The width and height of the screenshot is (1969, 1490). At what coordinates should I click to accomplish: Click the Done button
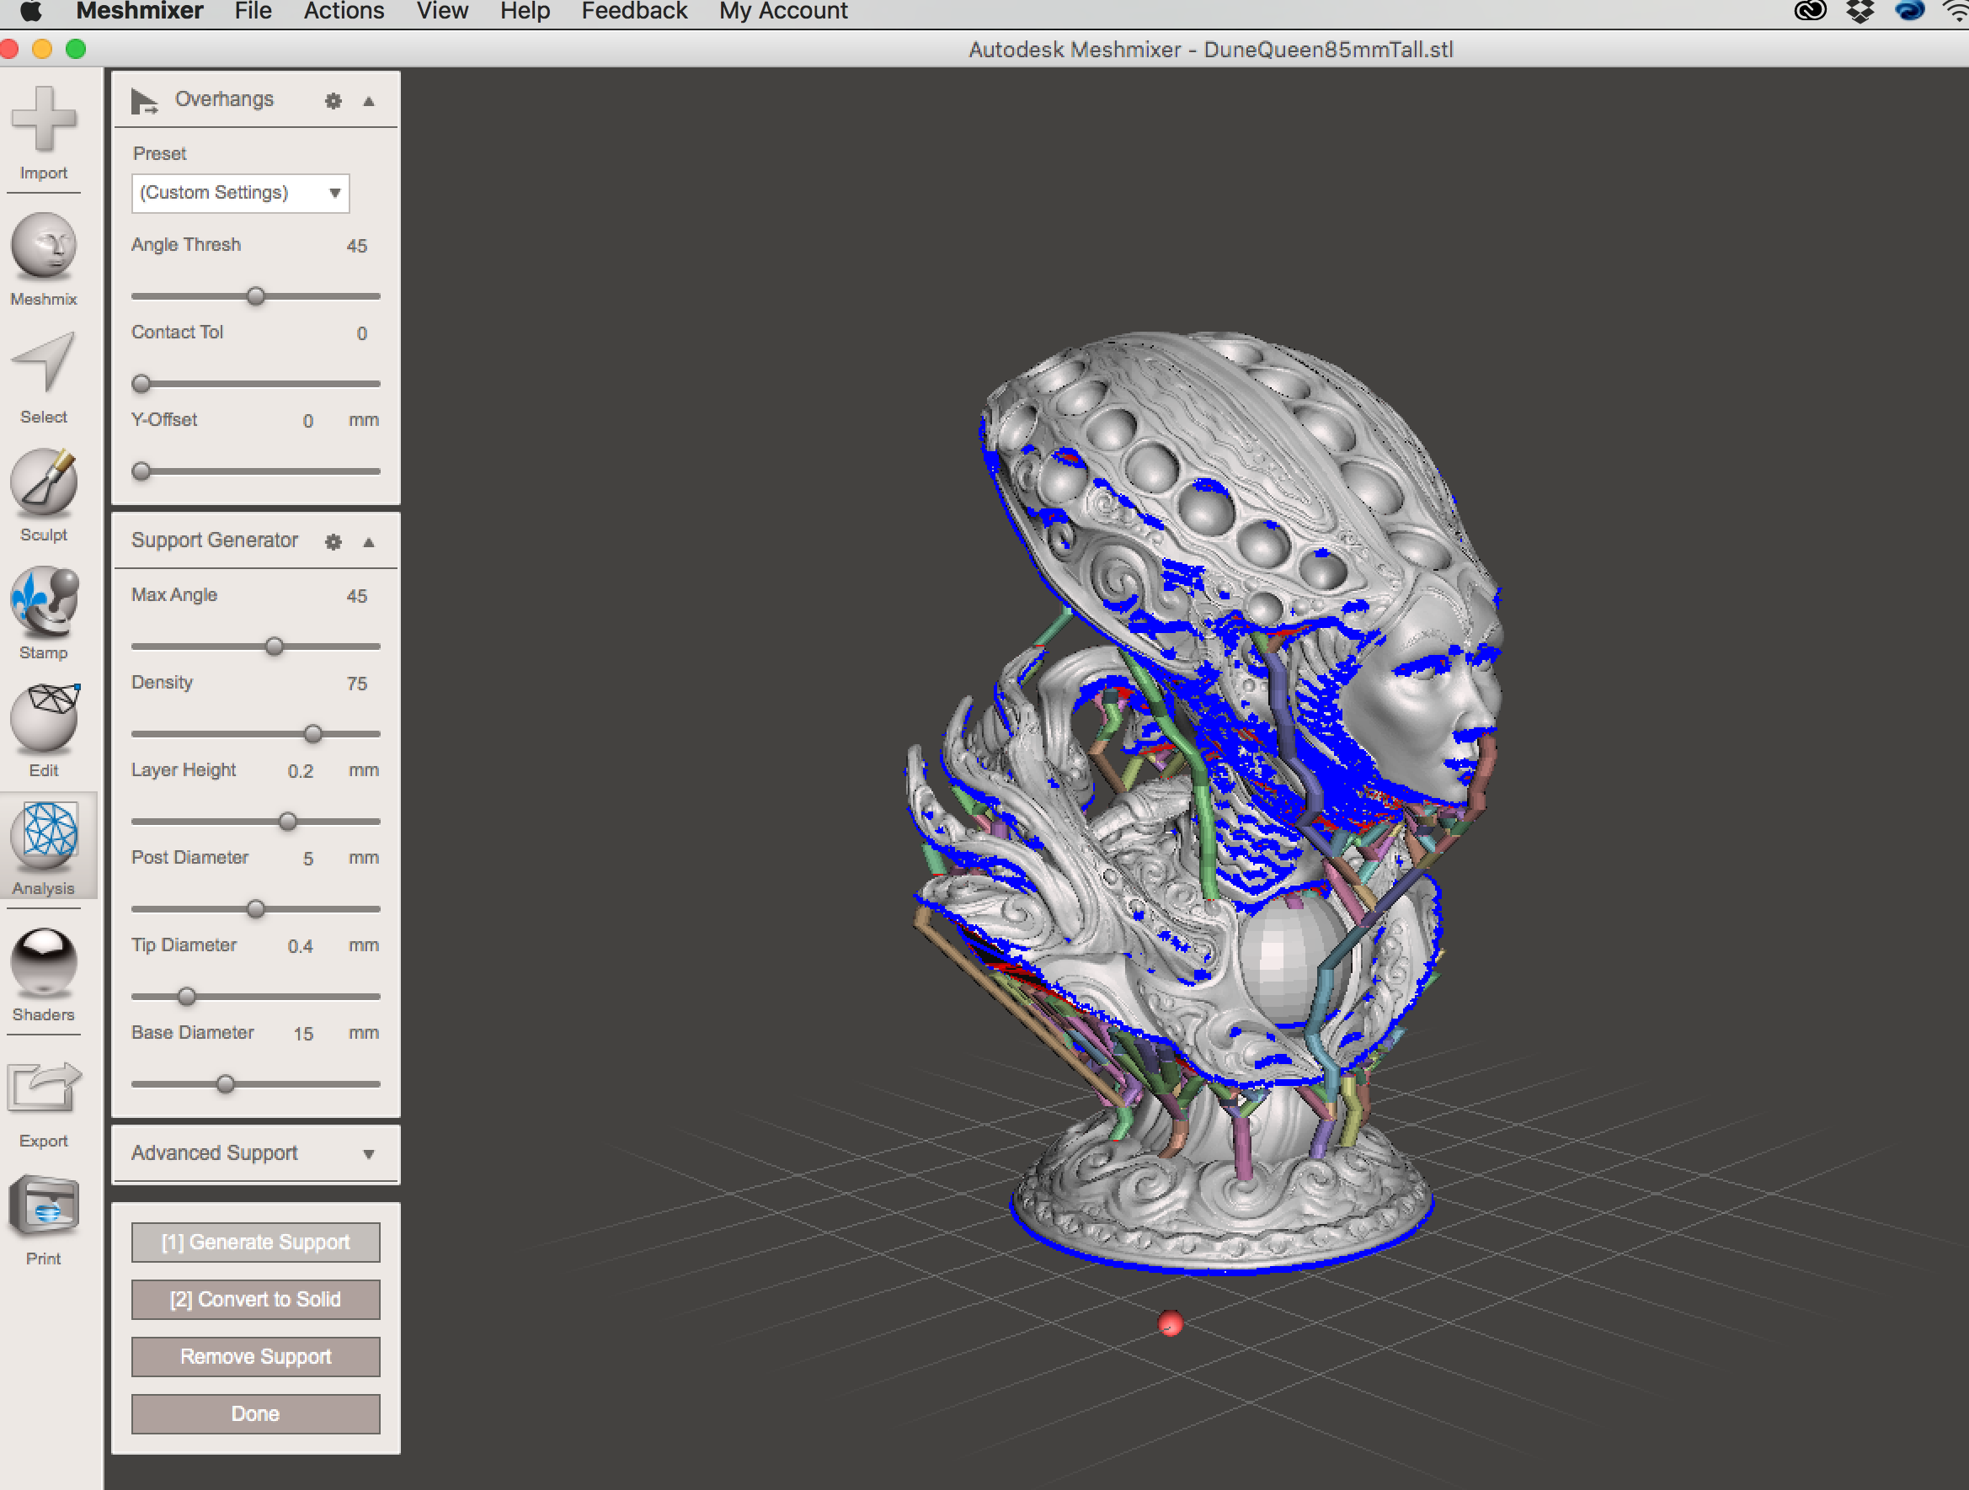tap(255, 1413)
